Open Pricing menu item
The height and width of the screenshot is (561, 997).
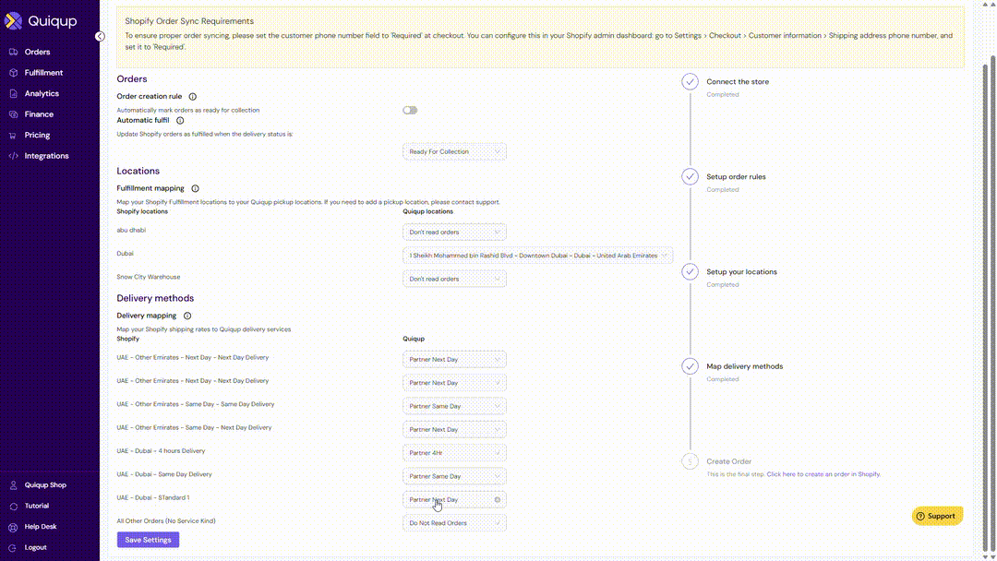(x=38, y=136)
